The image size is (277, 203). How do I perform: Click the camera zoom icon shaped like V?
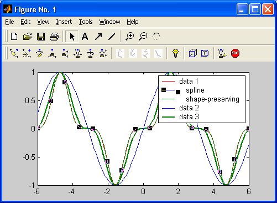pos(77,53)
